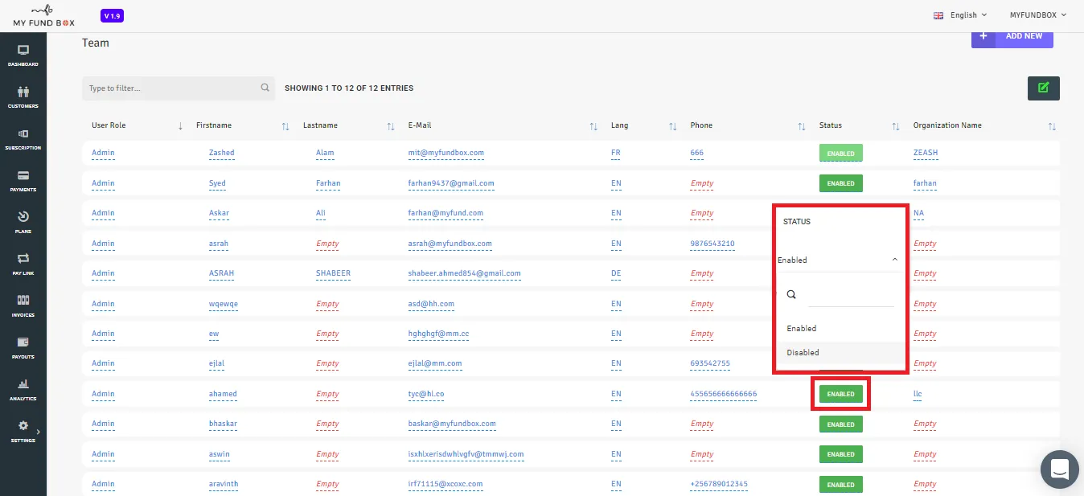Open the Invoices sidebar icon
The image size is (1084, 496).
[23, 301]
